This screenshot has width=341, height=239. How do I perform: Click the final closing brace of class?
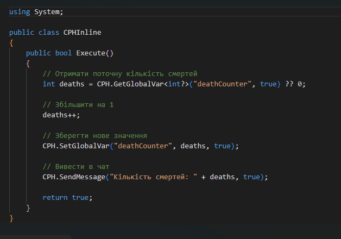click(11, 218)
